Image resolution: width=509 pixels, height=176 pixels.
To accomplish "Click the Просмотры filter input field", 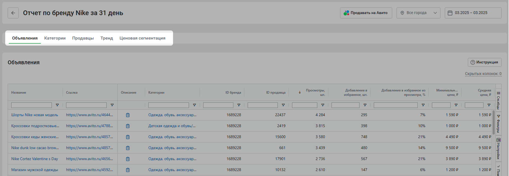I will coord(305,105).
